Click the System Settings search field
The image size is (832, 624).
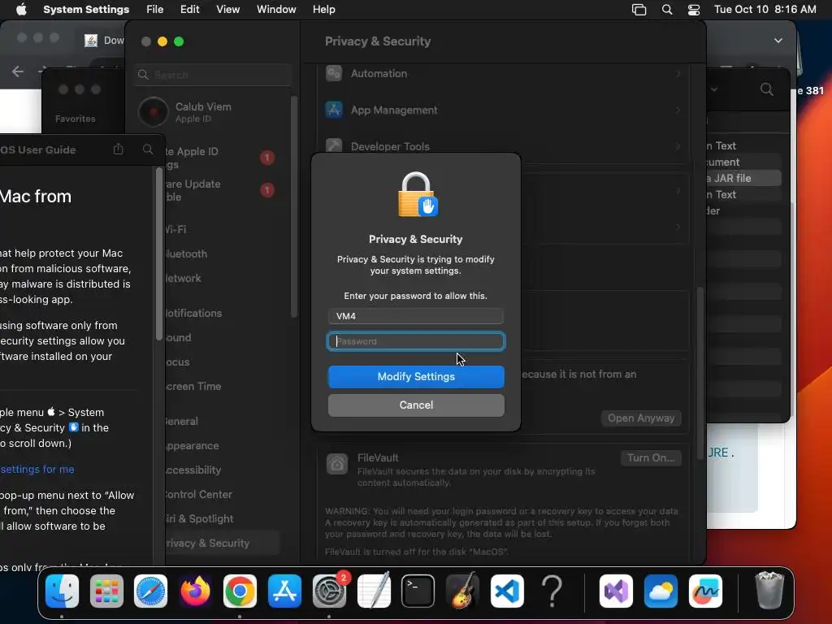tap(213, 75)
